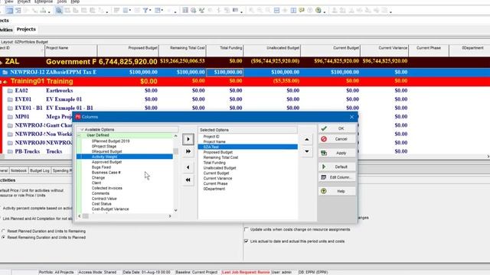Remove all columns with double left arrow
This screenshot has height=275, width=490.
188,180
